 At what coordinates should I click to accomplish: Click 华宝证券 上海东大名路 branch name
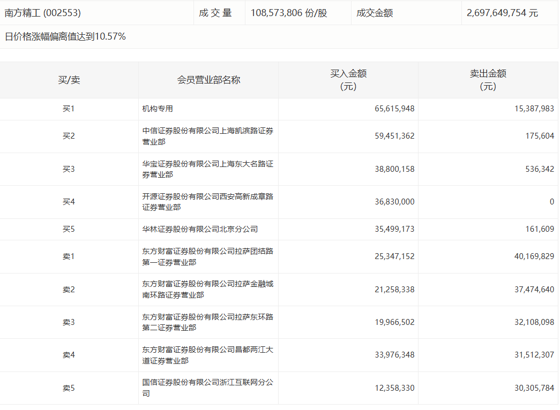[x=207, y=169]
